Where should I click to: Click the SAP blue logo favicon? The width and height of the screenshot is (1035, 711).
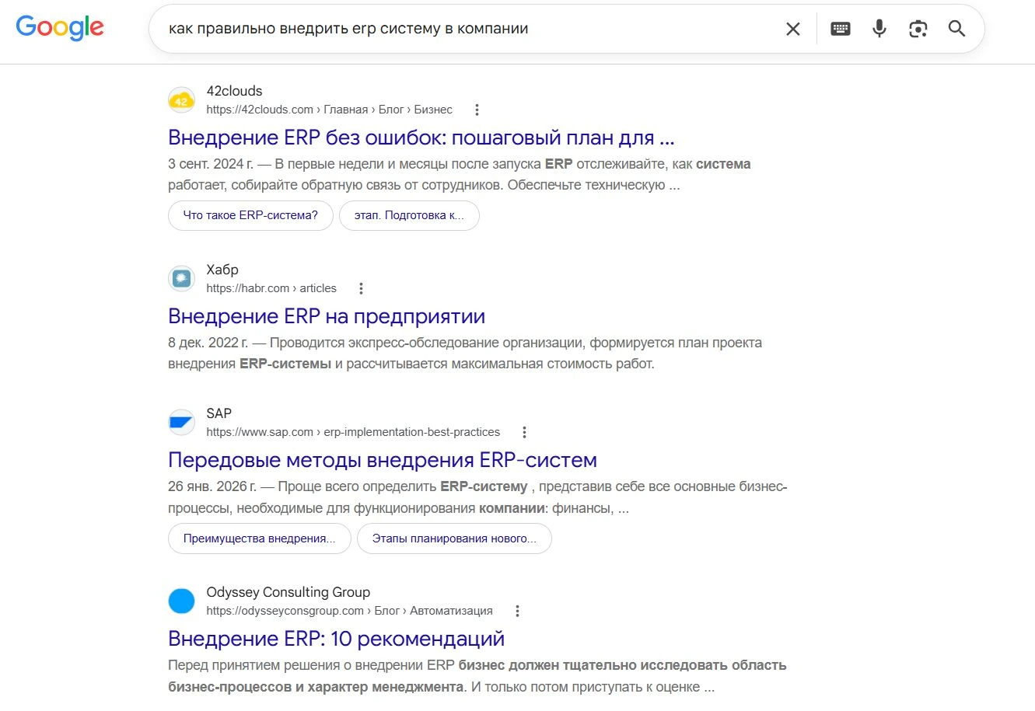click(x=181, y=423)
